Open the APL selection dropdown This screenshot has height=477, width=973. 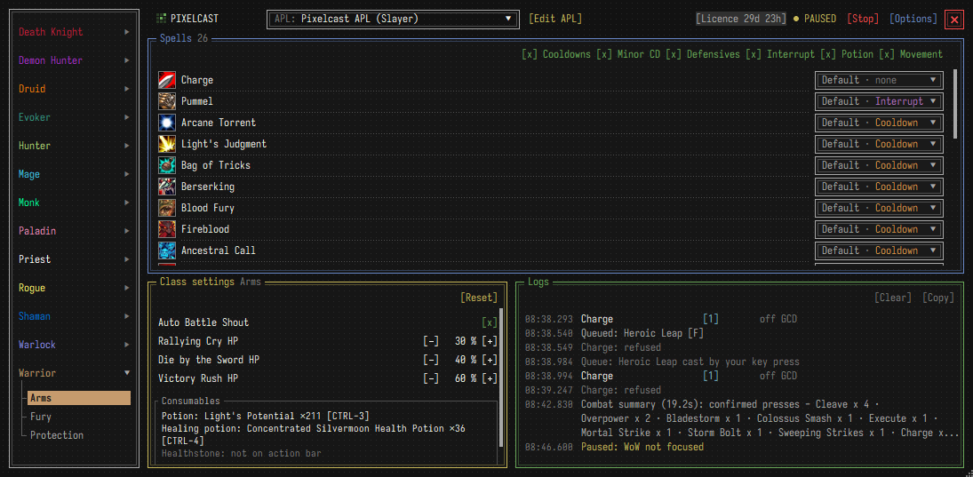[393, 20]
